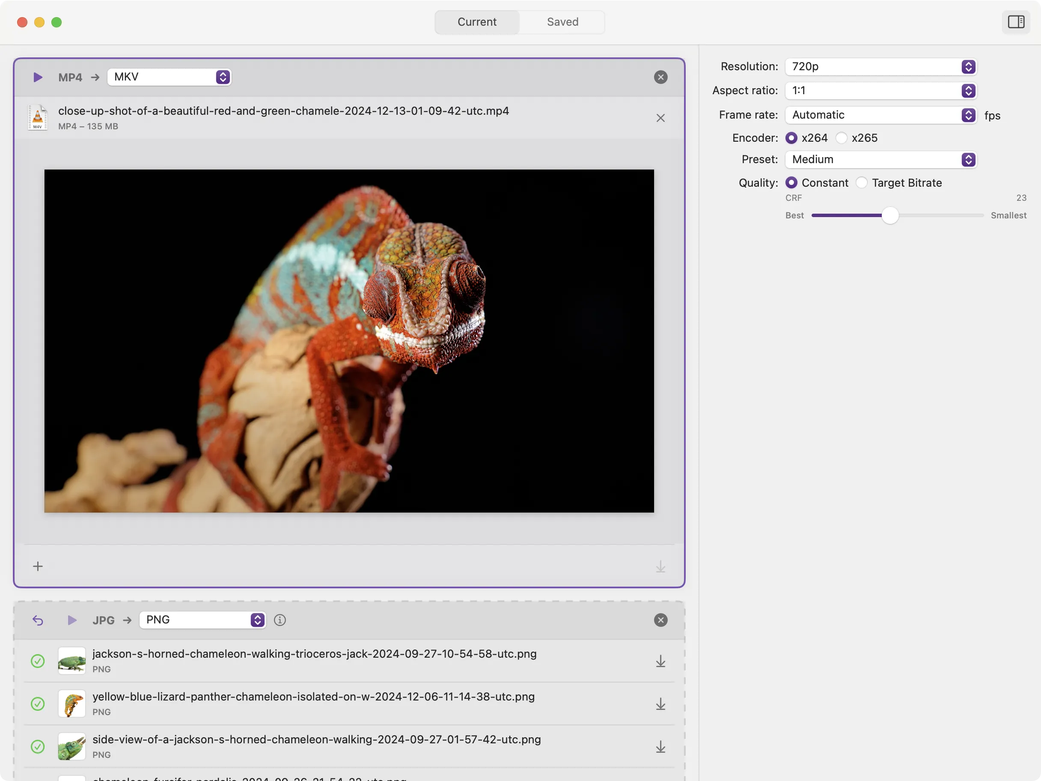Click the jackson-s-horned-chameleon-walking file name
1041x781 pixels.
click(314, 654)
